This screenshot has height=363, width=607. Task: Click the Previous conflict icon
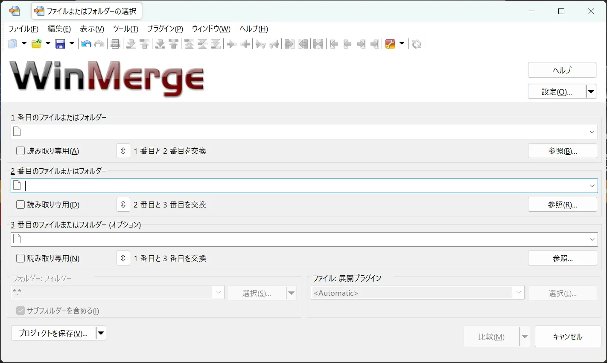[x=173, y=43]
